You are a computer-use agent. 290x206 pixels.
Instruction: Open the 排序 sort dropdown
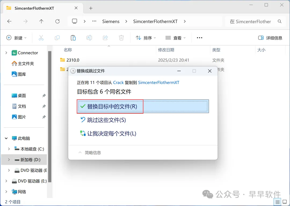146,38
